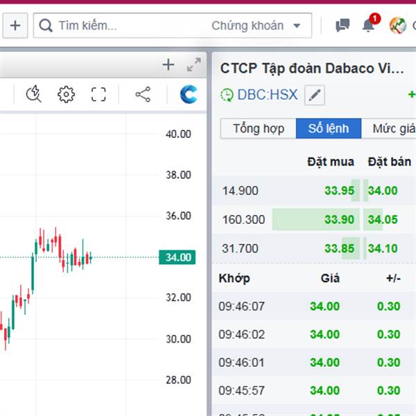This screenshot has height=416, width=416.
Task: Click the magnifier icon in search box
Action: point(46,26)
